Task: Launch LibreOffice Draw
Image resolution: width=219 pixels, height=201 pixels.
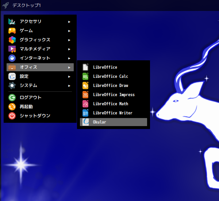Action: 114,86
